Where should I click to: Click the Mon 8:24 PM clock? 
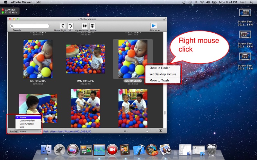pyautogui.click(x=228, y=2)
